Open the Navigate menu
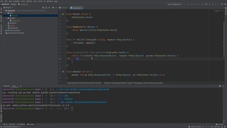This screenshot has height=128, width=227. (17, 1)
